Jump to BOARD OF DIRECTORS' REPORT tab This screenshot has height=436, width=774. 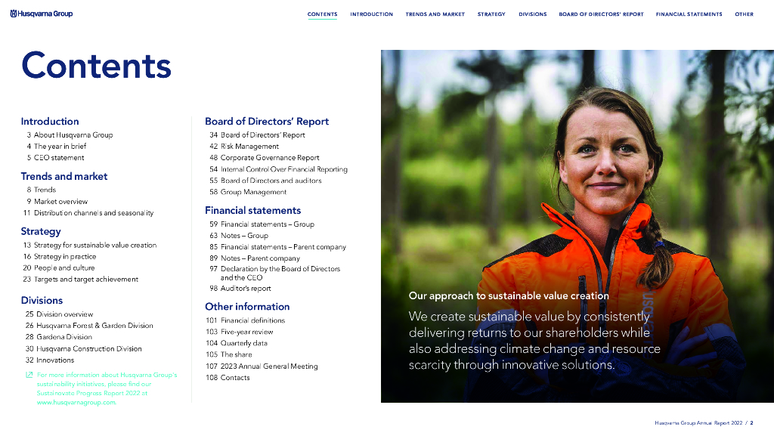click(601, 14)
